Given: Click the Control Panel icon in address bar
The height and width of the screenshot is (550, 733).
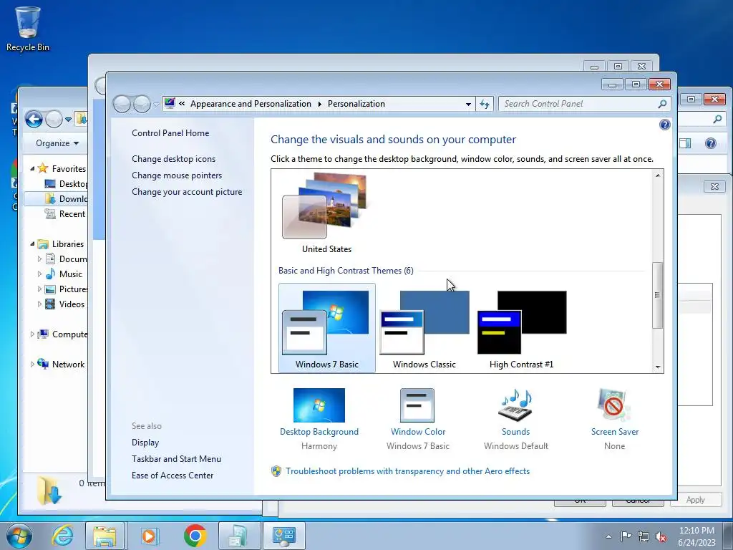Looking at the screenshot, I should click(170, 103).
